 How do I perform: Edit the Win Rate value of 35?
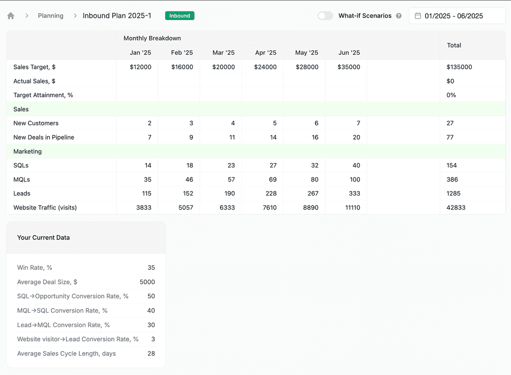coord(151,267)
